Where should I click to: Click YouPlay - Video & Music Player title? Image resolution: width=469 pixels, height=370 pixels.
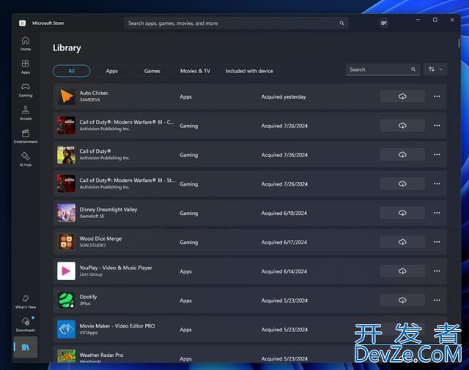[116, 268]
